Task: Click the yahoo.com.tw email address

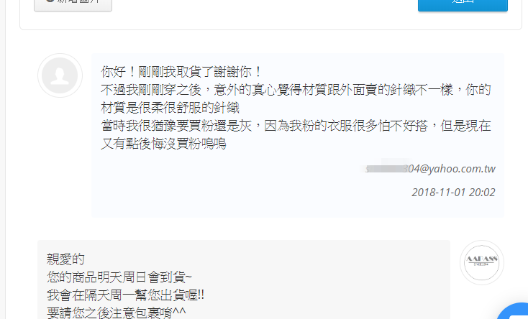Action: [x=431, y=168]
